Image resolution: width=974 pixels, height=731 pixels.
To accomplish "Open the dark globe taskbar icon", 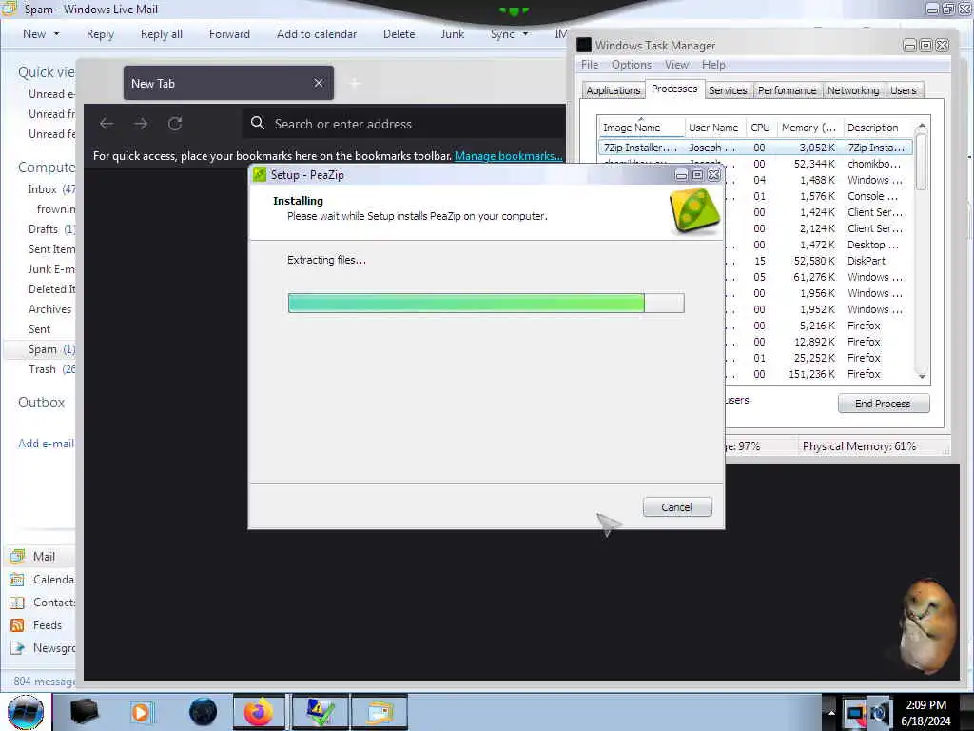I will (x=203, y=712).
